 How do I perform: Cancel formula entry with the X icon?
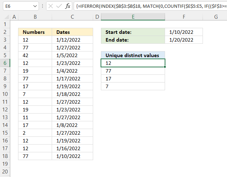[x=51, y=6]
